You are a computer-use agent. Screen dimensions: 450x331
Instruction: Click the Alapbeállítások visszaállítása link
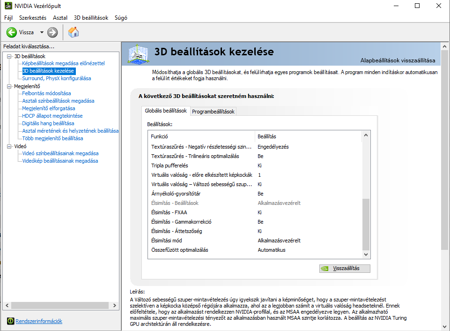pos(398,60)
